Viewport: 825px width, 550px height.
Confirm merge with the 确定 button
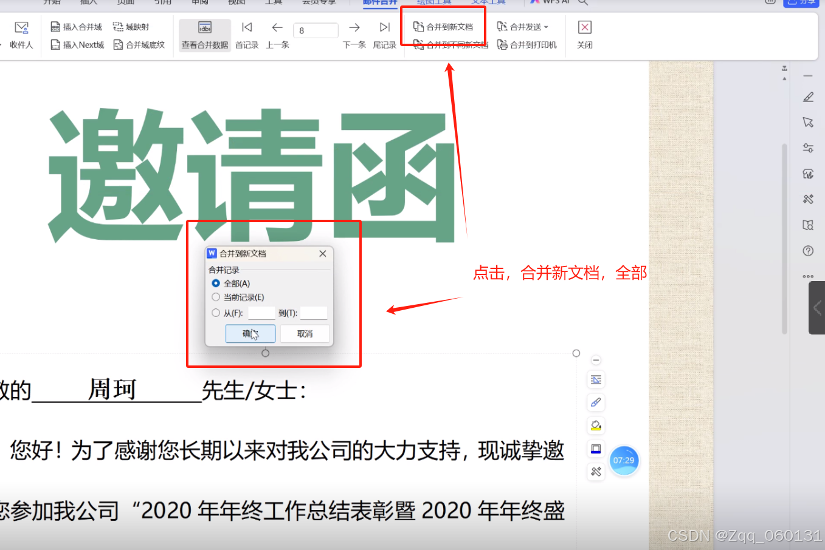(x=250, y=334)
